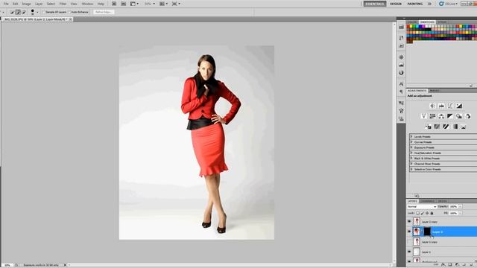Open the Normal blend mode dropdown
477x268 pixels.
coord(422,207)
